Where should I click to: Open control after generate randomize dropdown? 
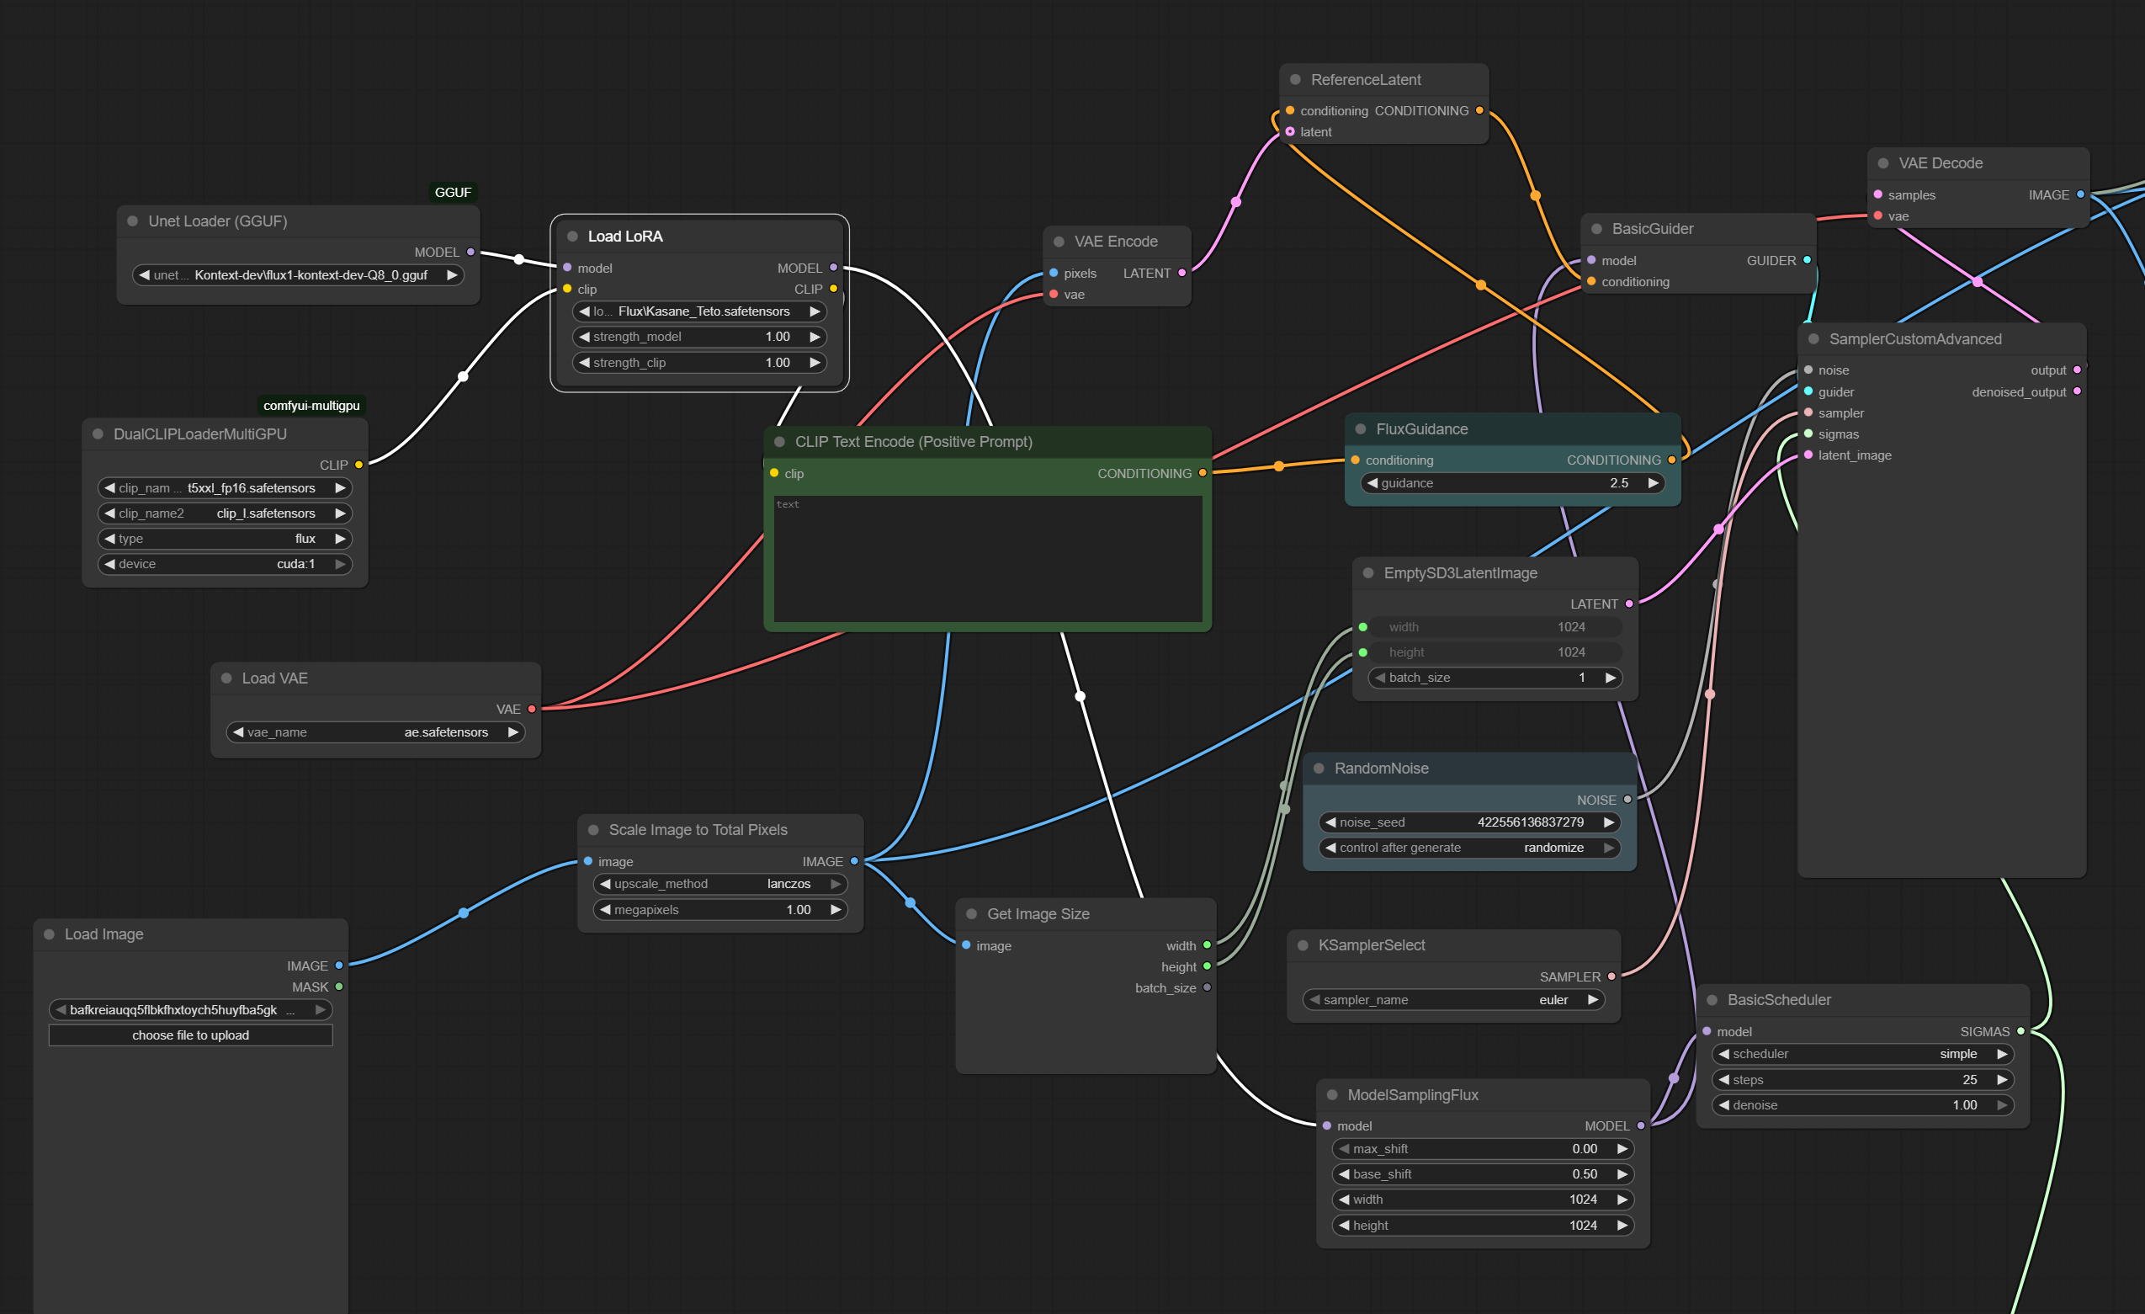tap(1469, 848)
